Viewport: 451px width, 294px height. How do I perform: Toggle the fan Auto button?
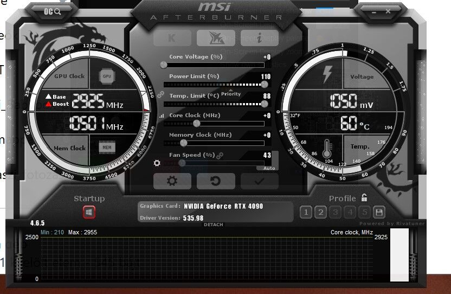coord(269,168)
